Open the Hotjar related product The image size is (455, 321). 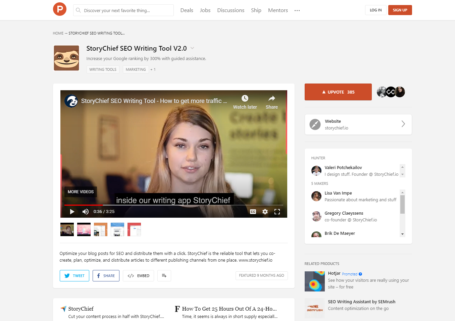coord(334,273)
